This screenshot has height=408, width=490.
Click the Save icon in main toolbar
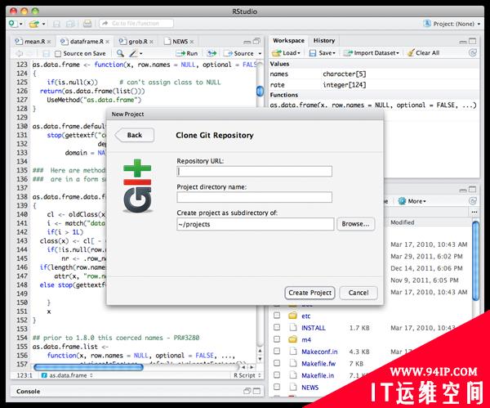click(56, 24)
